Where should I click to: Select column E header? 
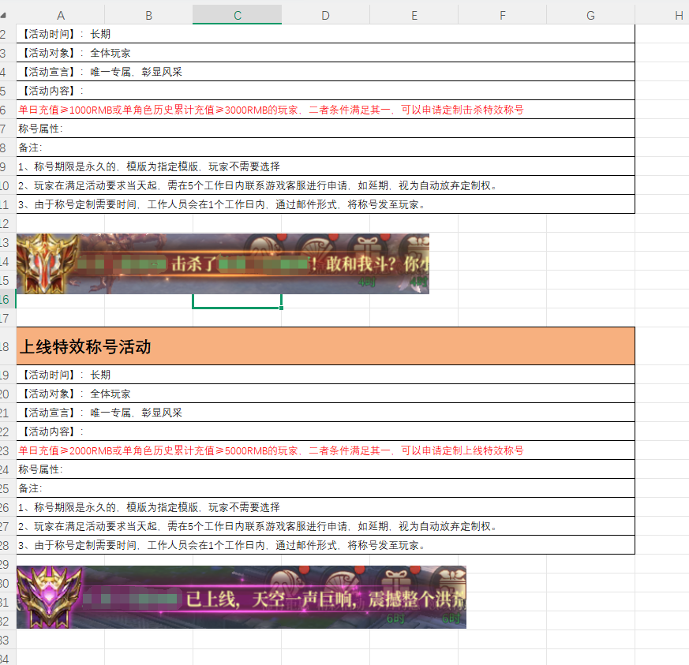(x=414, y=15)
